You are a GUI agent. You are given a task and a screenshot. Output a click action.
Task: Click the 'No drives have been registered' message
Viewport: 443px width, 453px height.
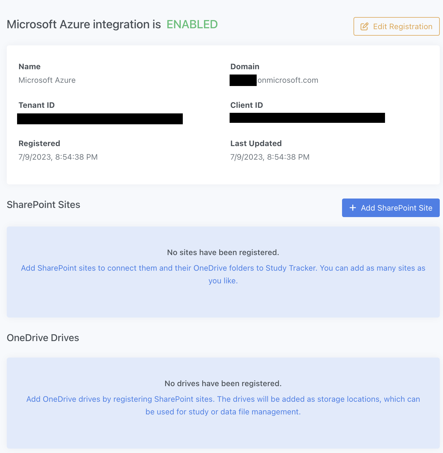(223, 383)
